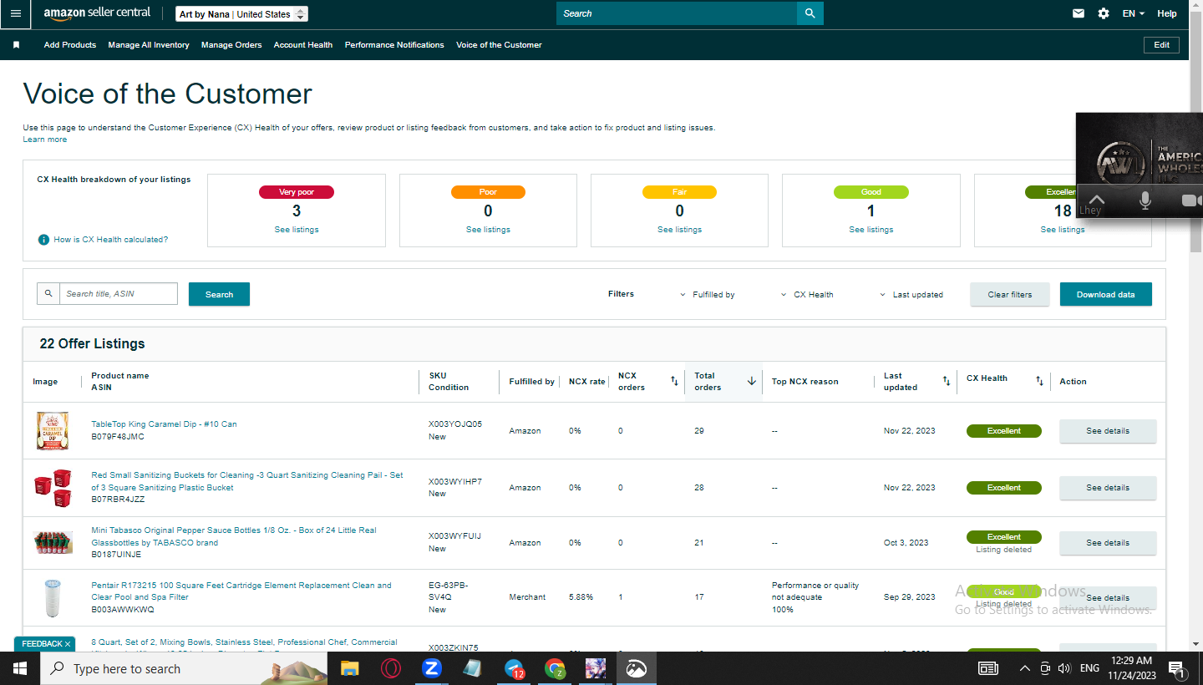Expand the Zoom overlay chevron
The height and width of the screenshot is (685, 1203).
click(1096, 200)
